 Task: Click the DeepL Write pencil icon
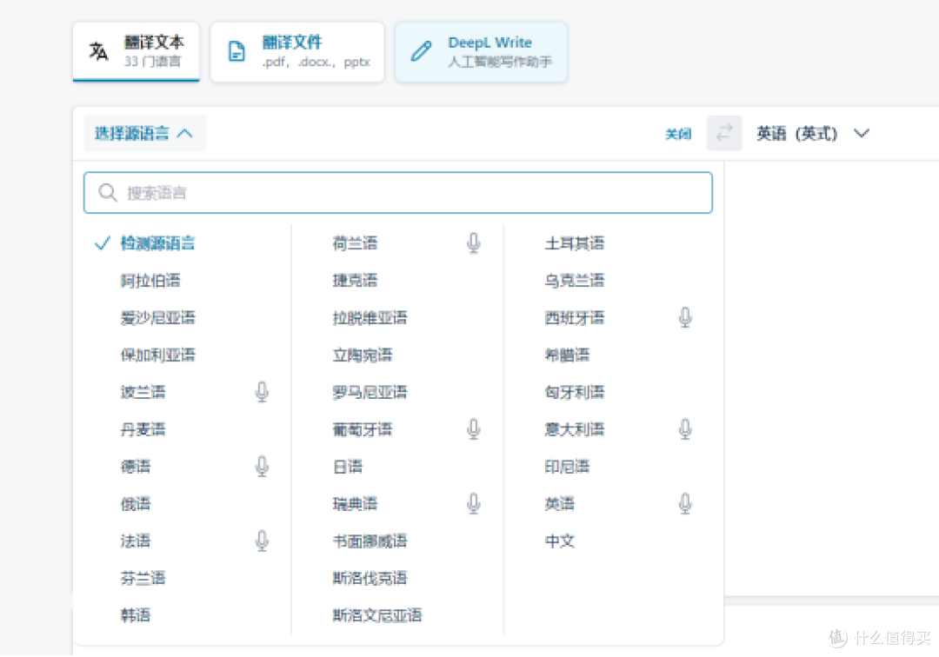coord(421,51)
